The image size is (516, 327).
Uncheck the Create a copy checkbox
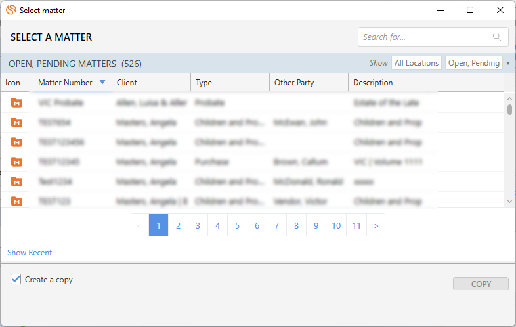tap(16, 279)
